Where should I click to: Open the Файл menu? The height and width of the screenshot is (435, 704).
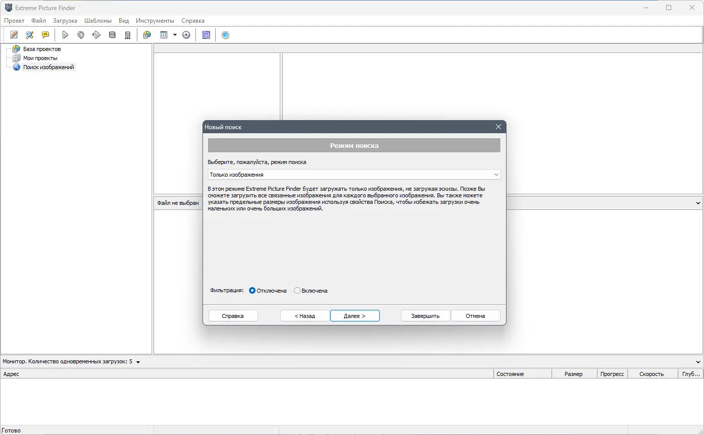click(38, 21)
